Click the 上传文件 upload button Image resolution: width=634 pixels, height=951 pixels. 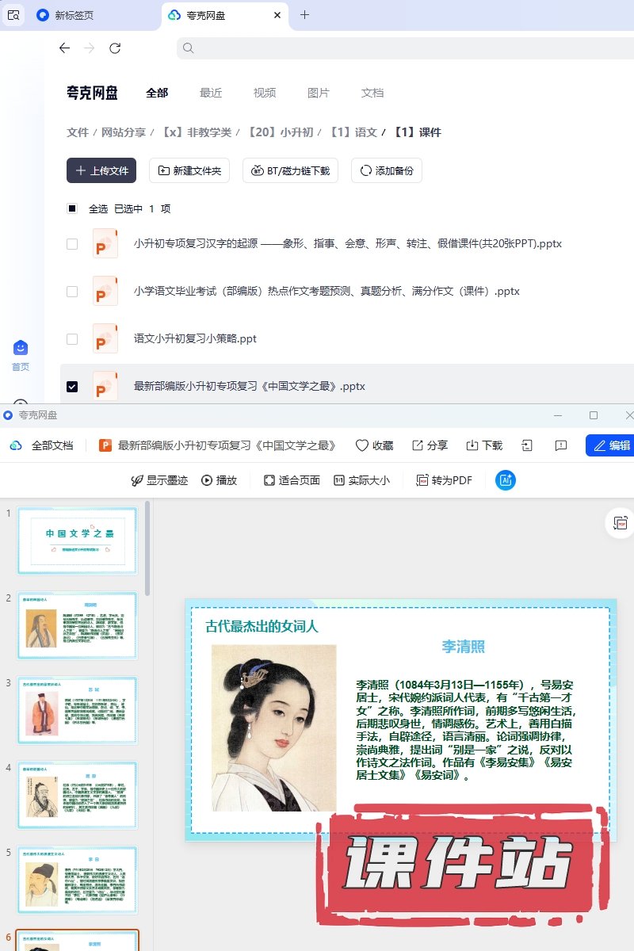tap(101, 170)
